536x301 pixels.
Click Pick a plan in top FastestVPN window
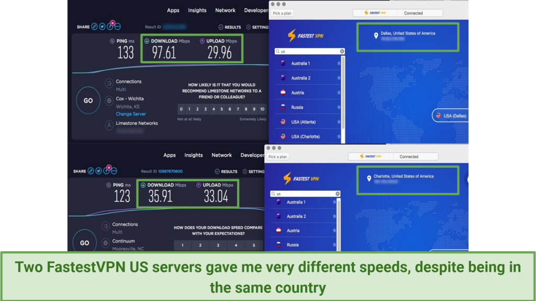tap(282, 13)
